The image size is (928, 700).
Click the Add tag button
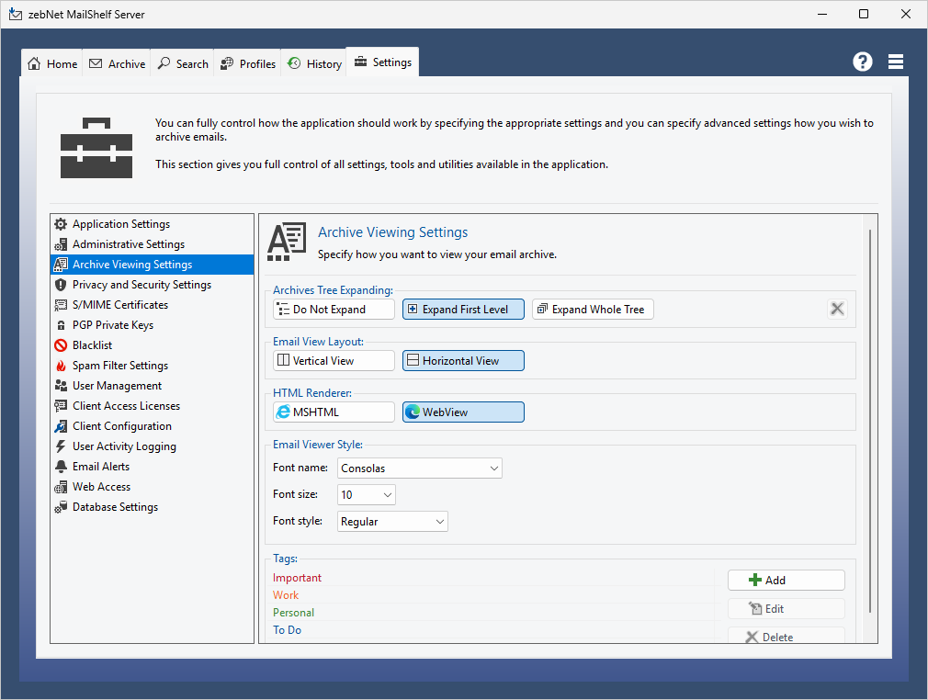coord(786,580)
